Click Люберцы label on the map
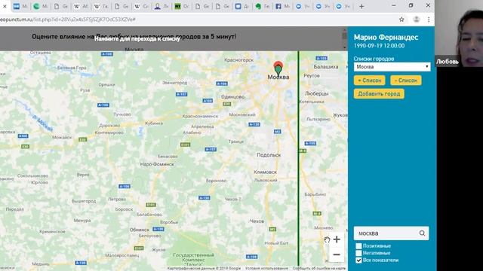483x271 pixels. (x=317, y=93)
